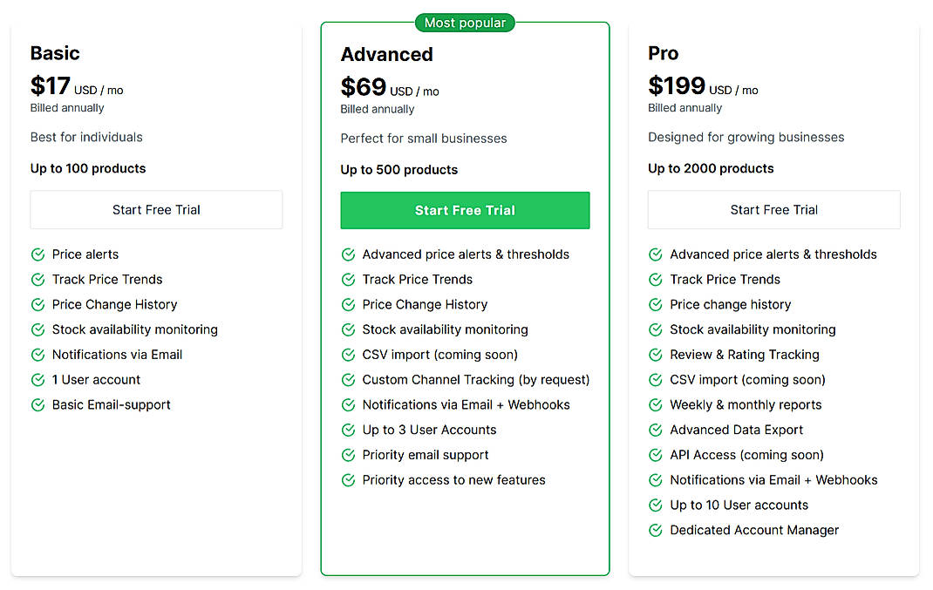Click the checkmark next to CSV import in Advanced
This screenshot has height=590, width=933.
pyautogui.click(x=348, y=355)
